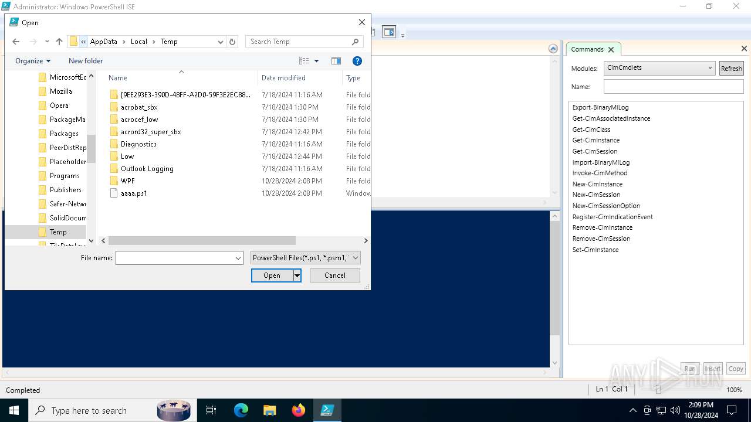Select New-CimSession command

click(x=596, y=195)
